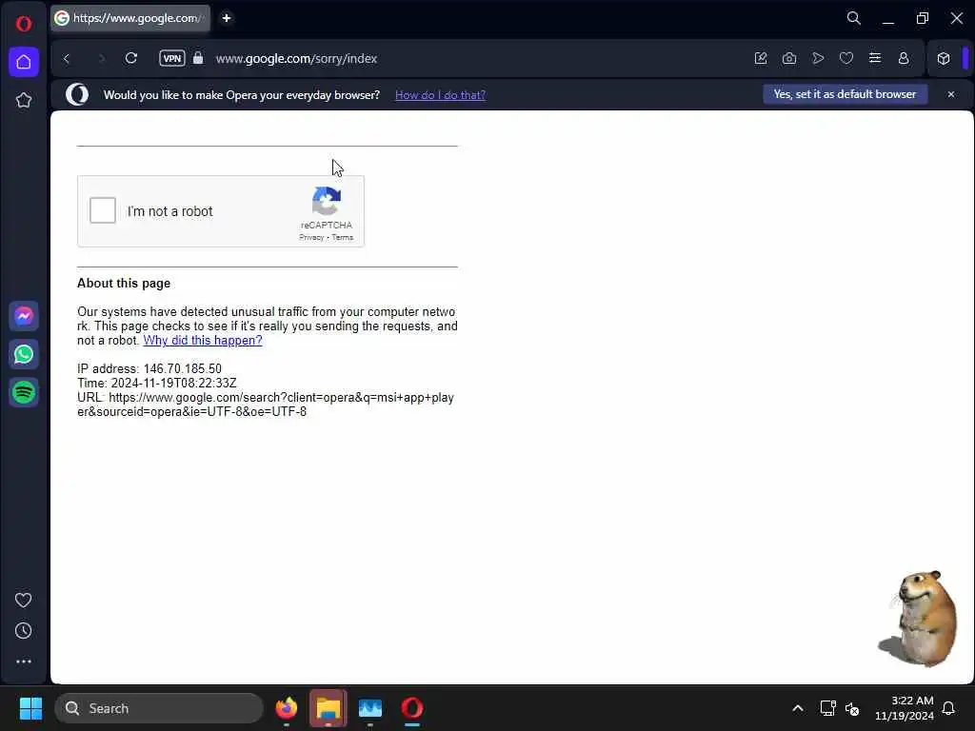Search tabs with the magnifier icon
Viewport: 975px width, 731px height.
tap(854, 18)
